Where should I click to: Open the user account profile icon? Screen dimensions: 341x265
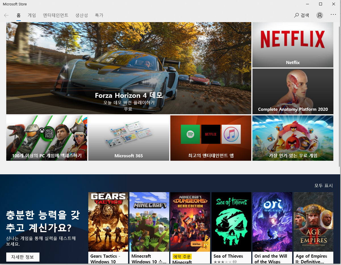point(320,15)
